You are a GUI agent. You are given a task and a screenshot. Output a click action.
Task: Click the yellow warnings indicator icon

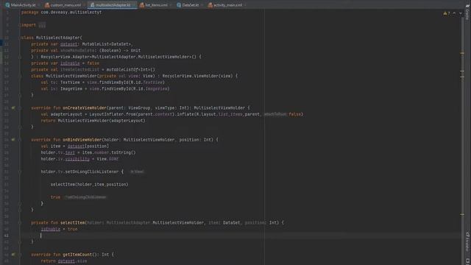click(445, 13)
